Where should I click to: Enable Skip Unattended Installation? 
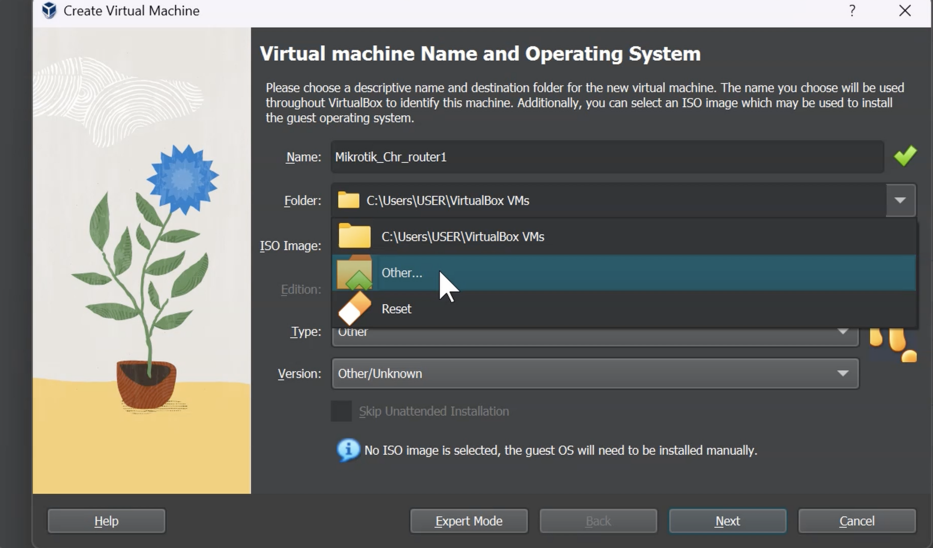tap(341, 410)
